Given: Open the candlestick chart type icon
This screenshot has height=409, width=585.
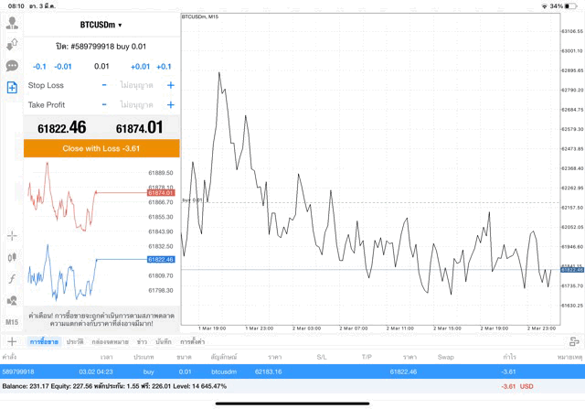Looking at the screenshot, I should pyautogui.click(x=12, y=257).
